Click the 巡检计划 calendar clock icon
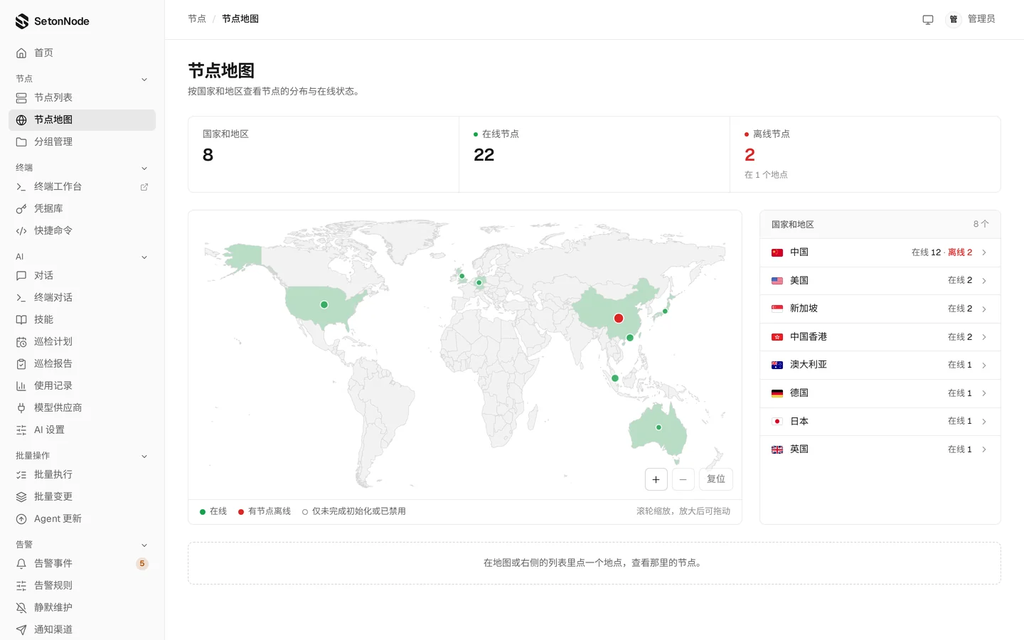Image resolution: width=1024 pixels, height=640 pixels. pos(21,342)
